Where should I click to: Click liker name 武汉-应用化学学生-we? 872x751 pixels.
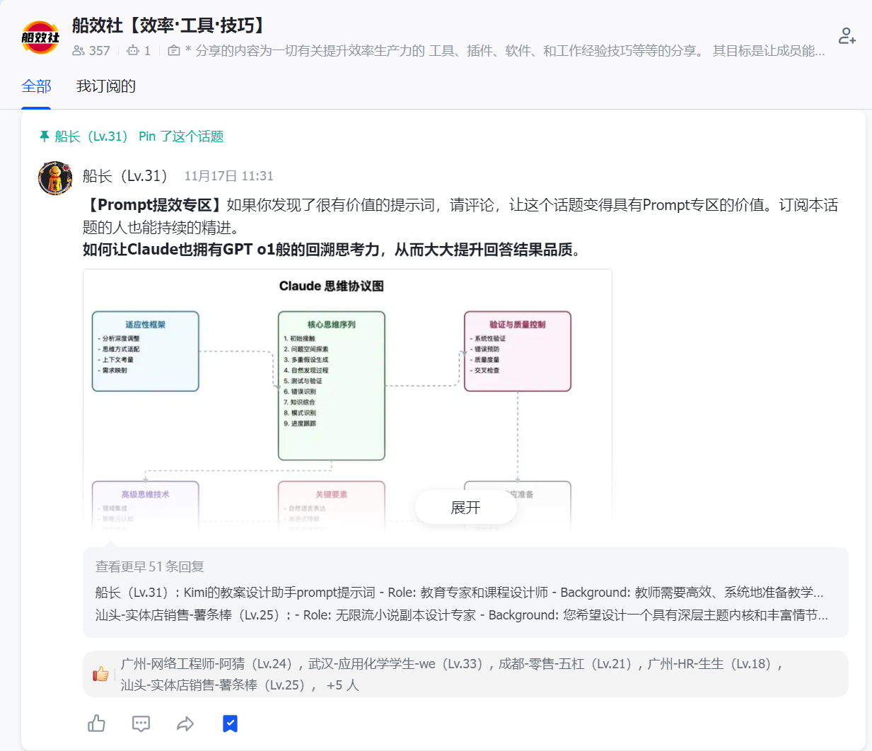click(396, 664)
